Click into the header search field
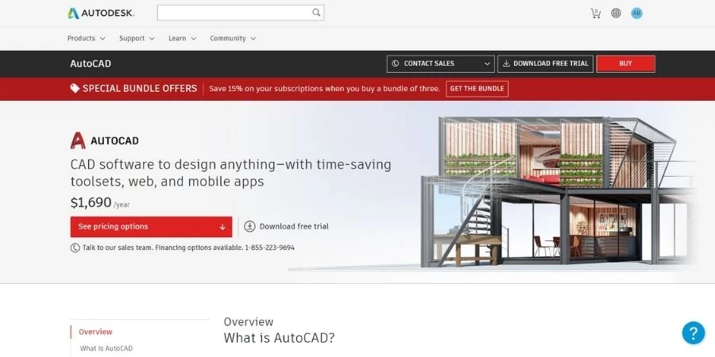This screenshot has width=715, height=357. click(x=240, y=13)
